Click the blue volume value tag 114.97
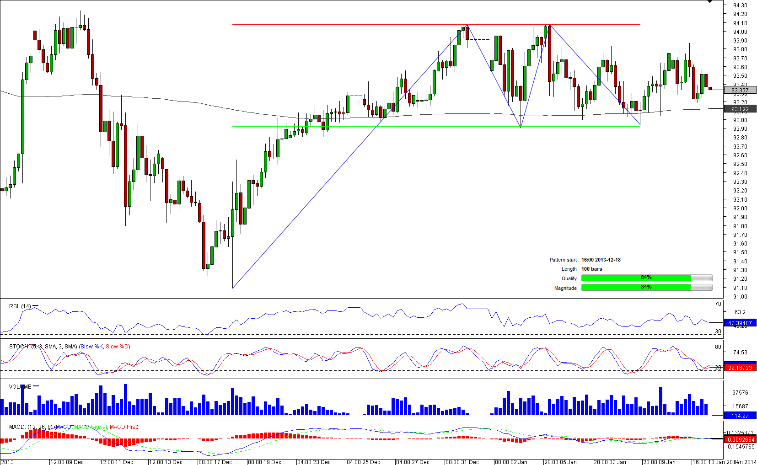 click(x=740, y=416)
